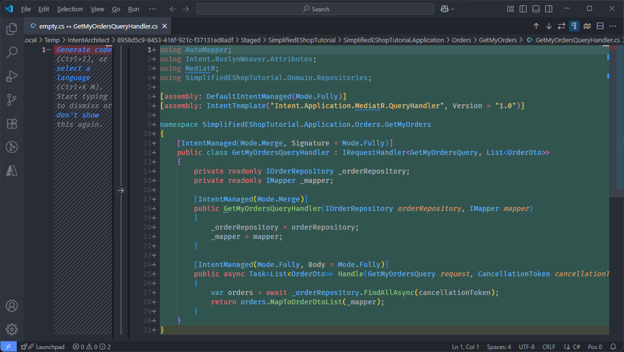Image resolution: width=624 pixels, height=352 pixels.
Task: Open notifications bell icon
Action: pos(613,347)
